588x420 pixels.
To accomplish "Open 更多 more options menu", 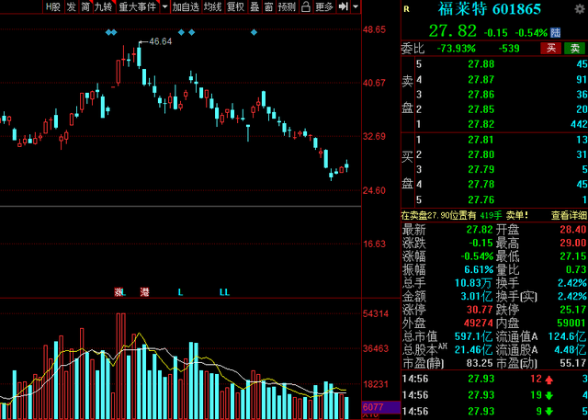I will pyautogui.click(x=324, y=6).
